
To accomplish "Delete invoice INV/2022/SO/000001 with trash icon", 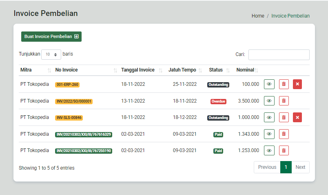I will [x=284, y=101].
